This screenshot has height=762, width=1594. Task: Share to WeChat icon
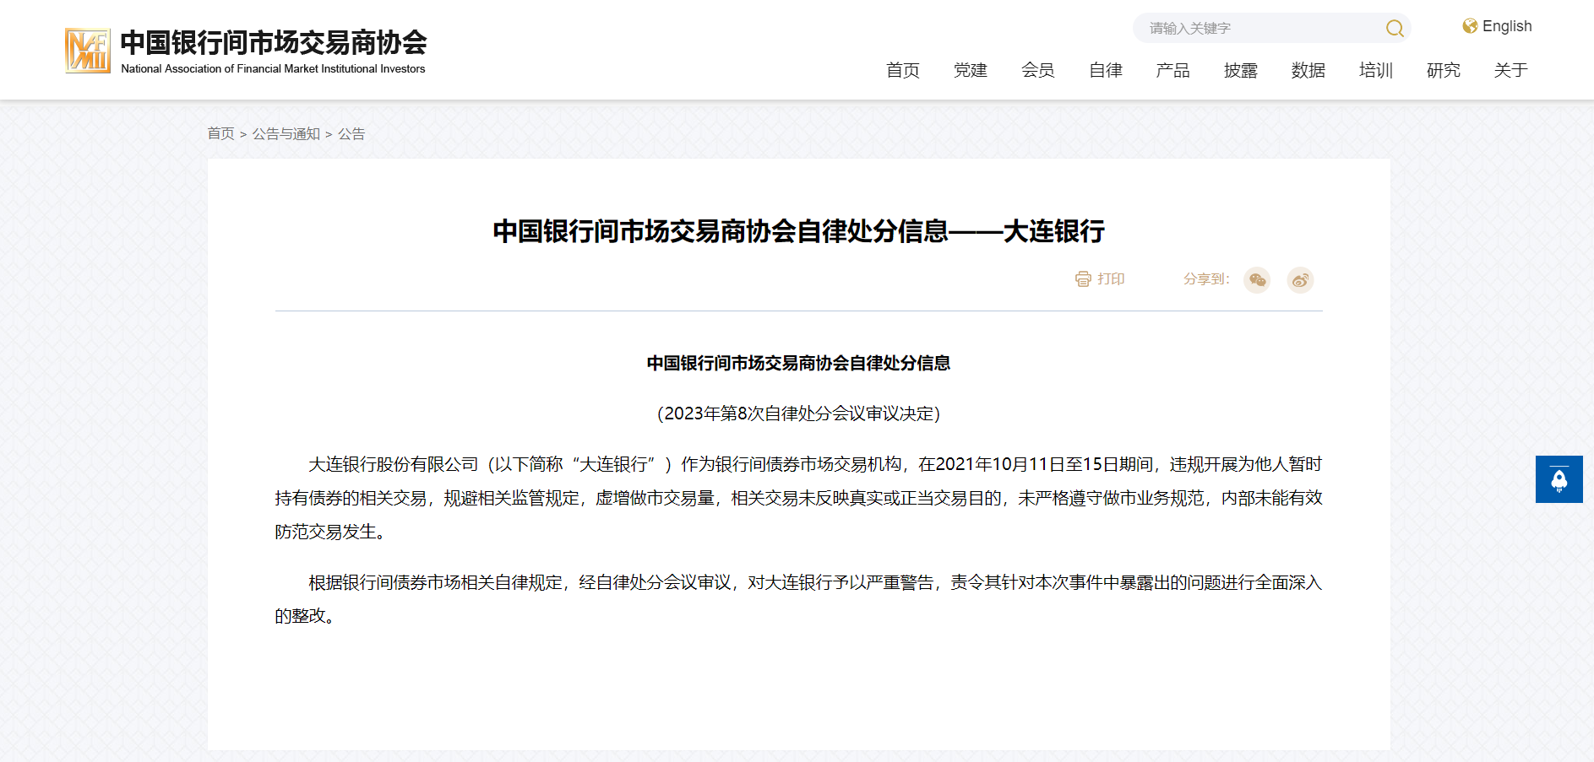pyautogui.click(x=1257, y=280)
